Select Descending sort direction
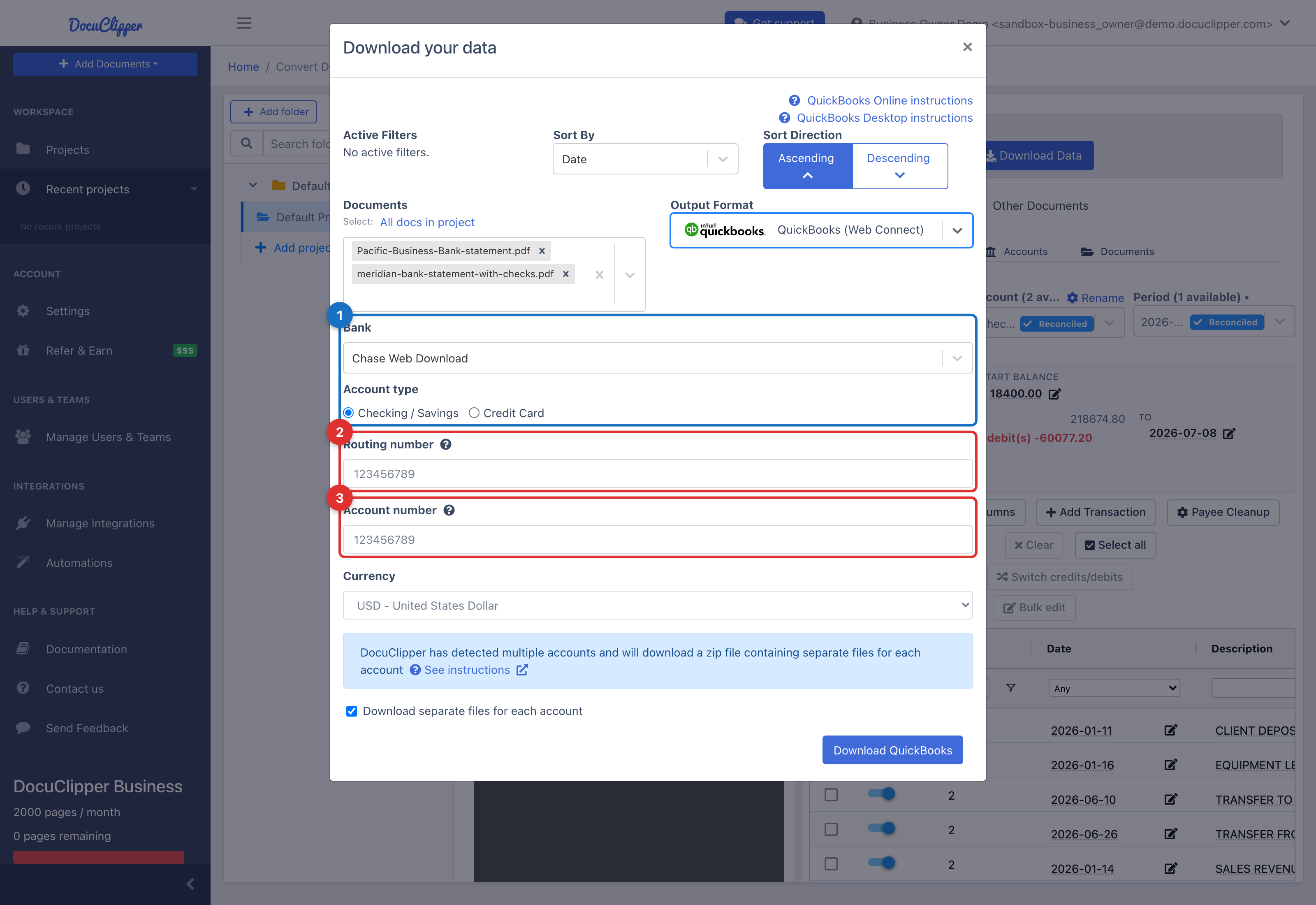Screen dimensions: 1316x905 899,166
